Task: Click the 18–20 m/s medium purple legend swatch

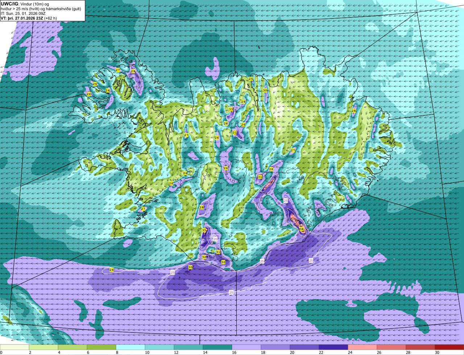Action: [275, 347]
